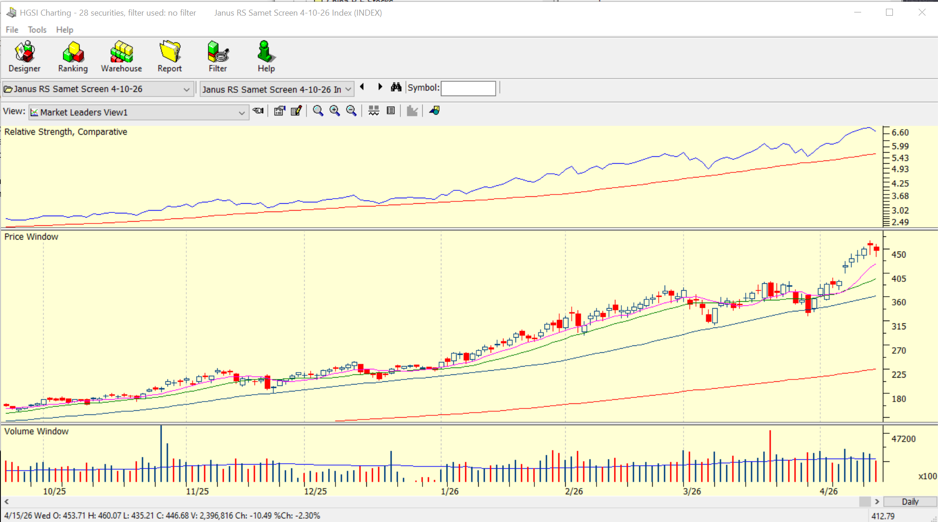Go to next security arrow
Screen dimensions: 938x522
point(380,87)
